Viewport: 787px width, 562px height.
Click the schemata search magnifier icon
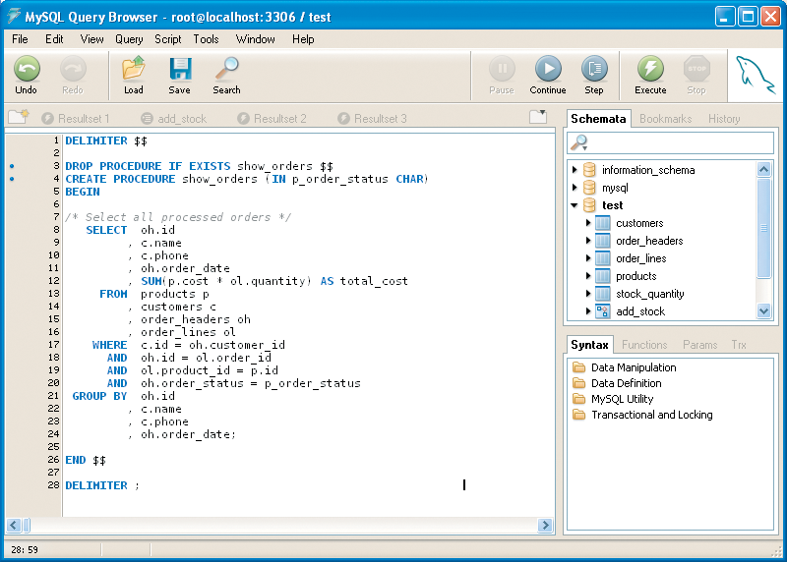point(579,142)
